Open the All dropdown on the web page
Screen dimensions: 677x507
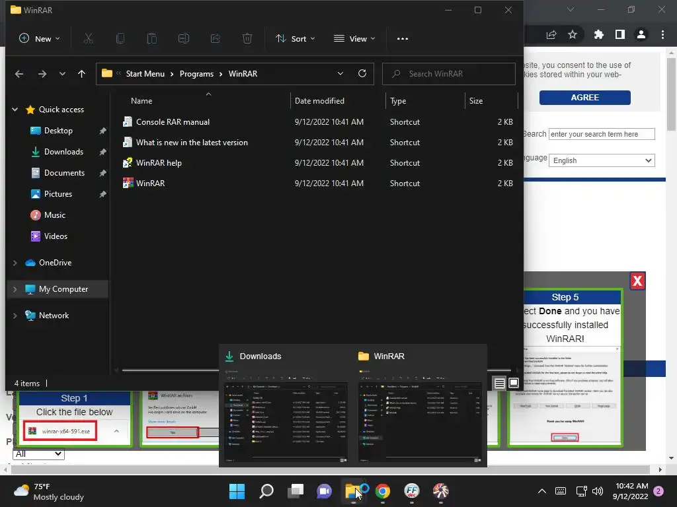(x=38, y=454)
